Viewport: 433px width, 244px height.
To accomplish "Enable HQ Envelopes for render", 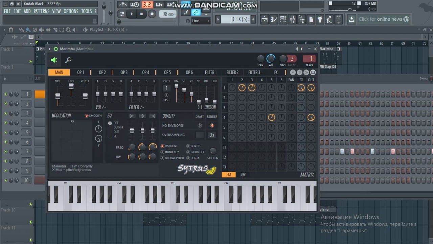I will [x=212, y=126].
